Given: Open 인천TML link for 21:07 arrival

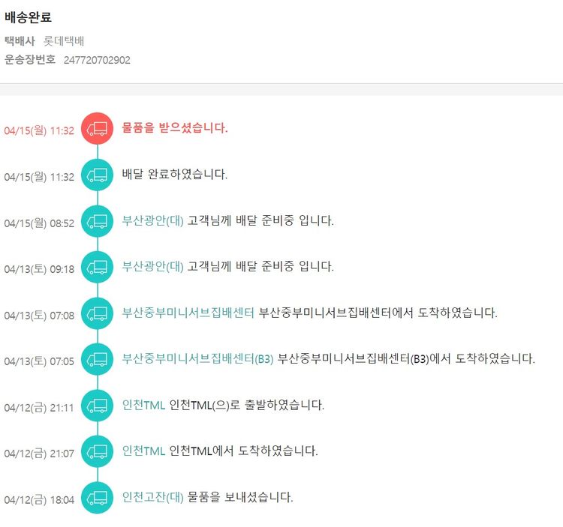Looking at the screenshot, I should pyautogui.click(x=143, y=451).
